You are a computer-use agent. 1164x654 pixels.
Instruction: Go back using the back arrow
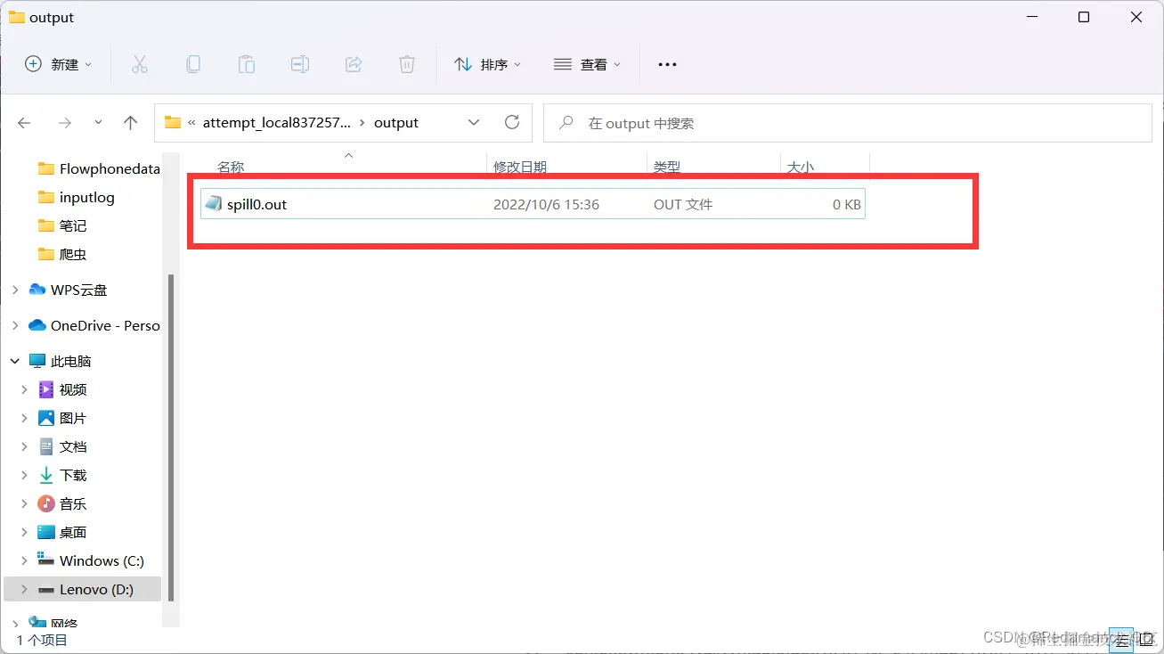24,122
